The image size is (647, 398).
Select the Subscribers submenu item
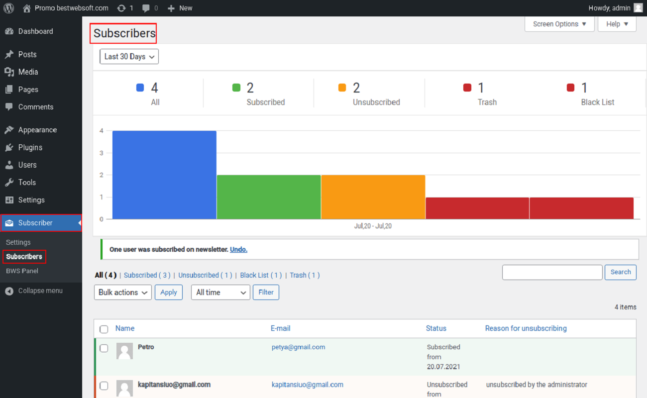24,257
